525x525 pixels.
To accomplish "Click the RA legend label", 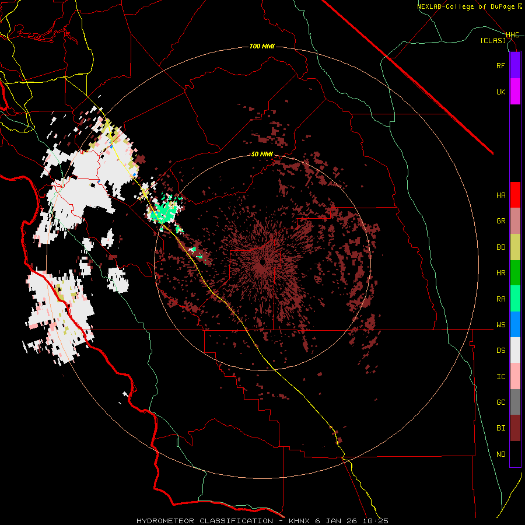I will tap(501, 299).
